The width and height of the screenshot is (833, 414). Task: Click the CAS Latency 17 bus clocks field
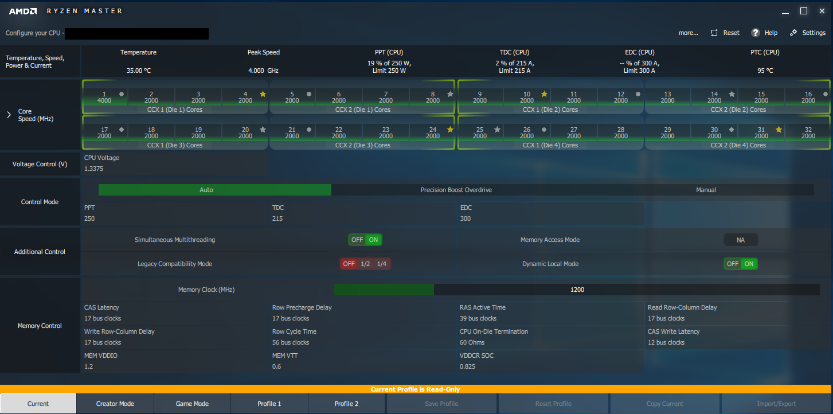(176, 313)
